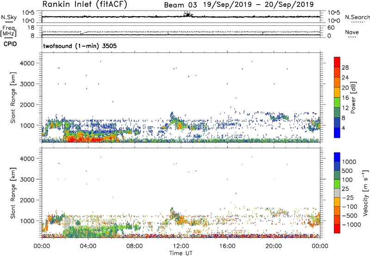
Task: Click the 'N.Search' legend label
Action: click(357, 17)
